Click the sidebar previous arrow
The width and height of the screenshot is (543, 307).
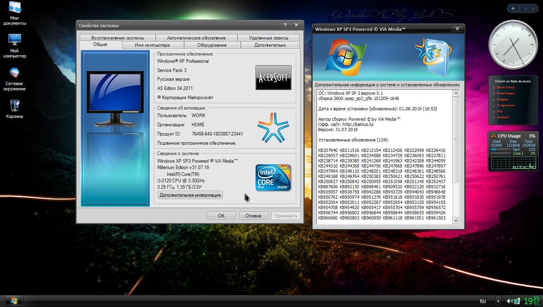pyautogui.click(x=525, y=8)
